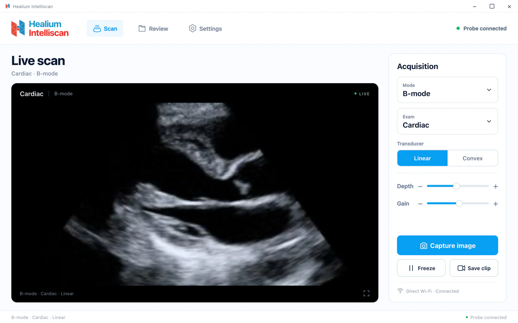Click the 'Probe connected' status bar text

click(x=488, y=318)
